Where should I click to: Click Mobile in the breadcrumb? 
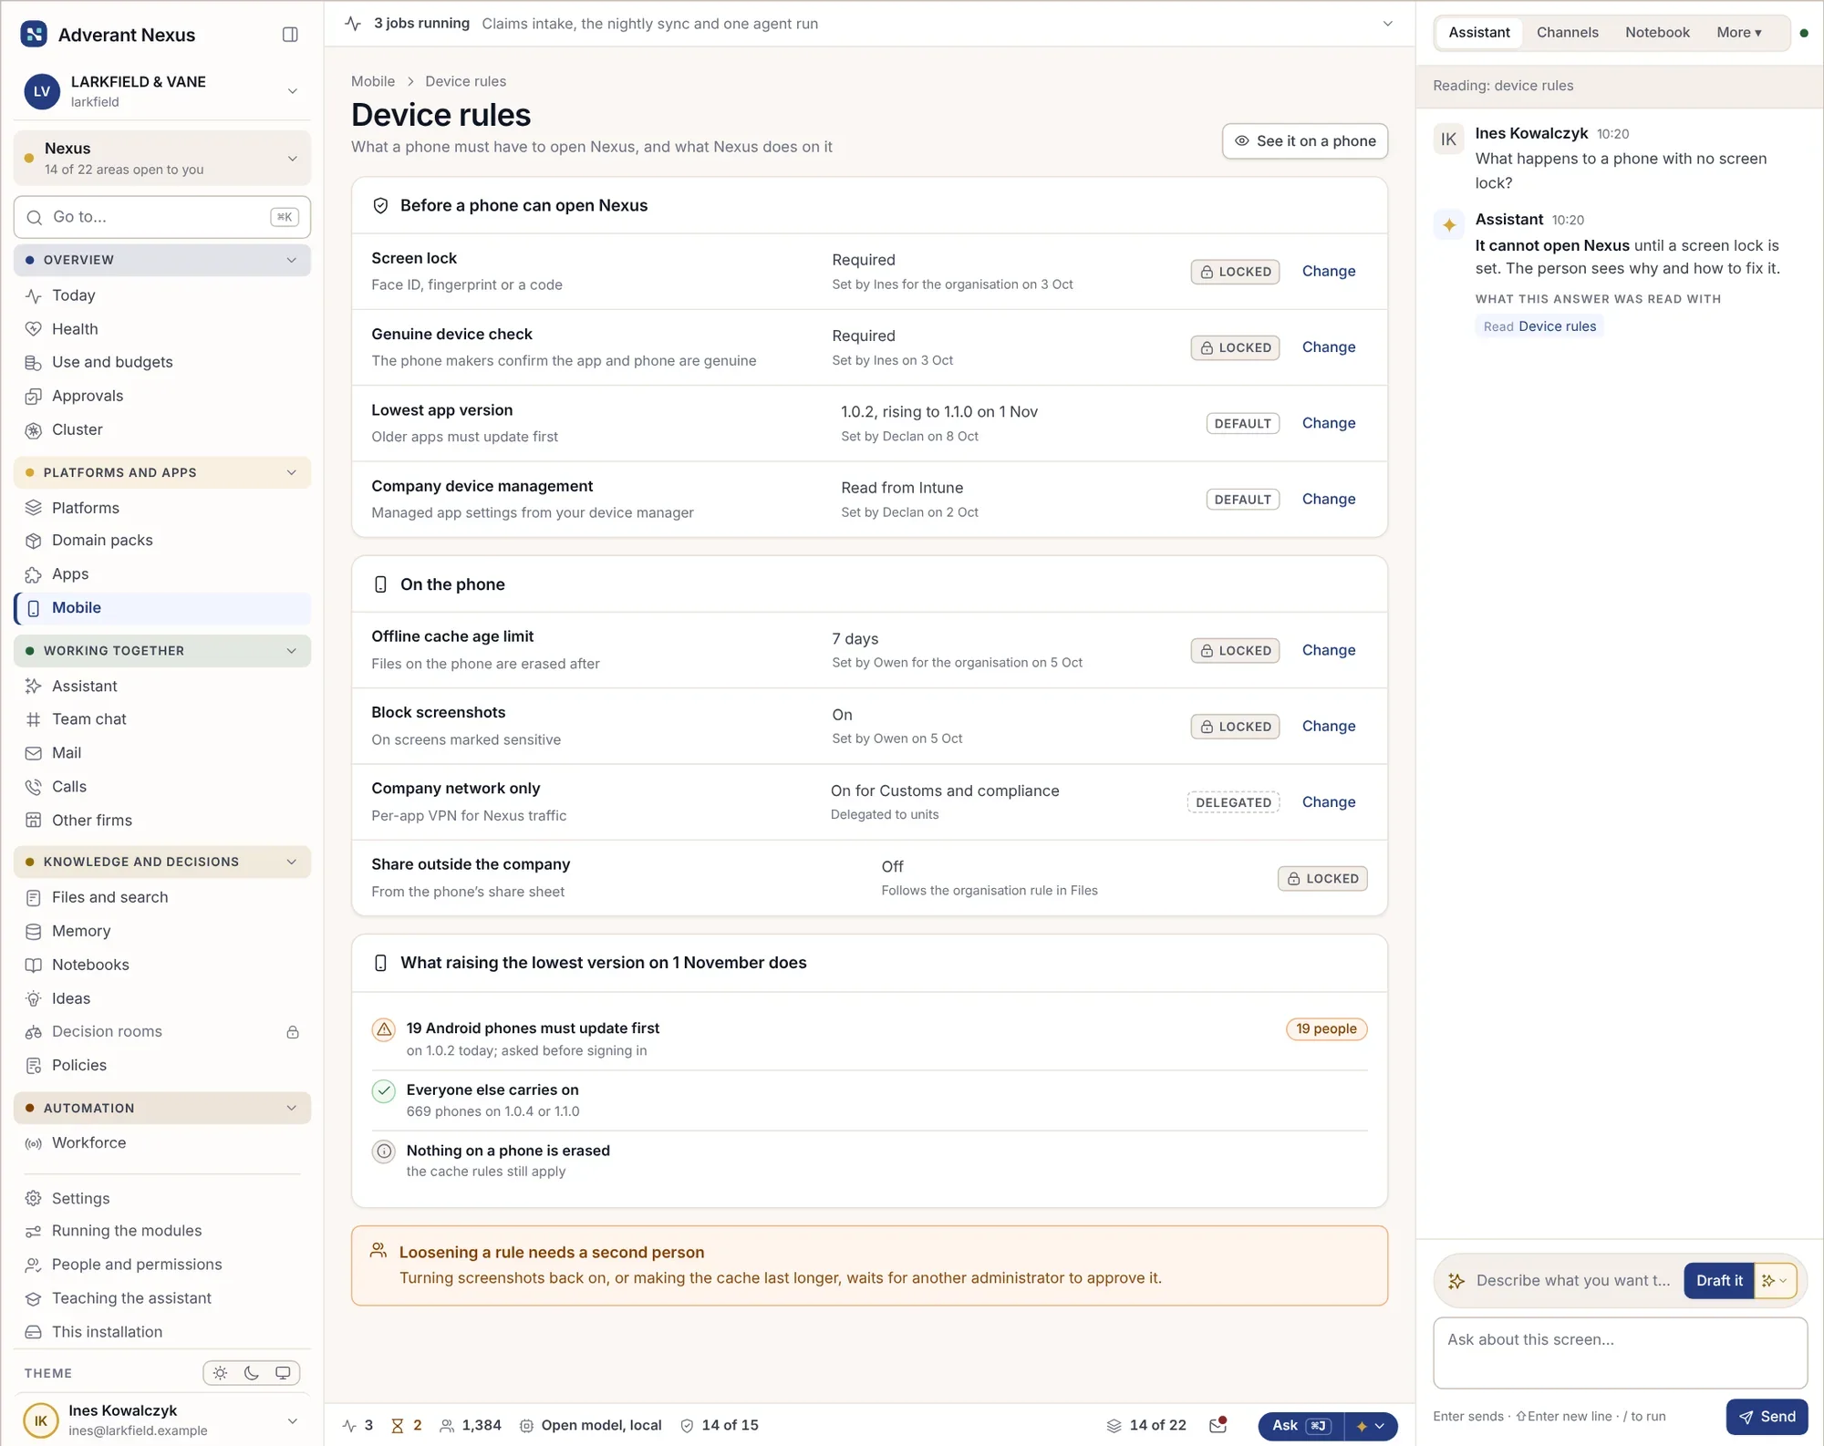coord(373,81)
